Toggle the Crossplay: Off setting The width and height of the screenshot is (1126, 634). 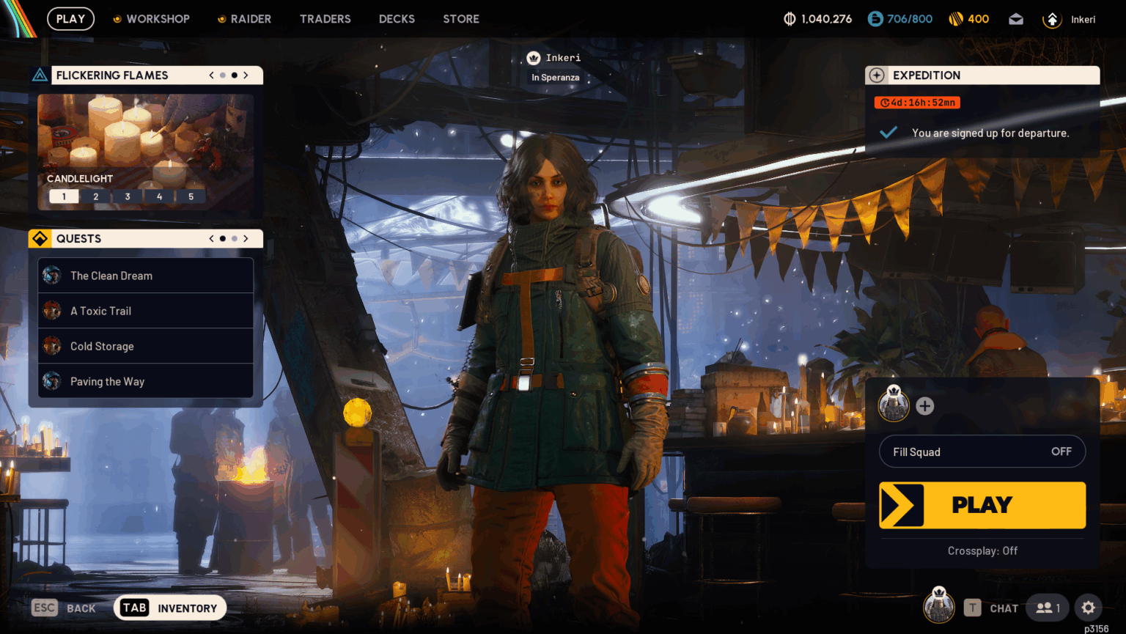click(982, 550)
